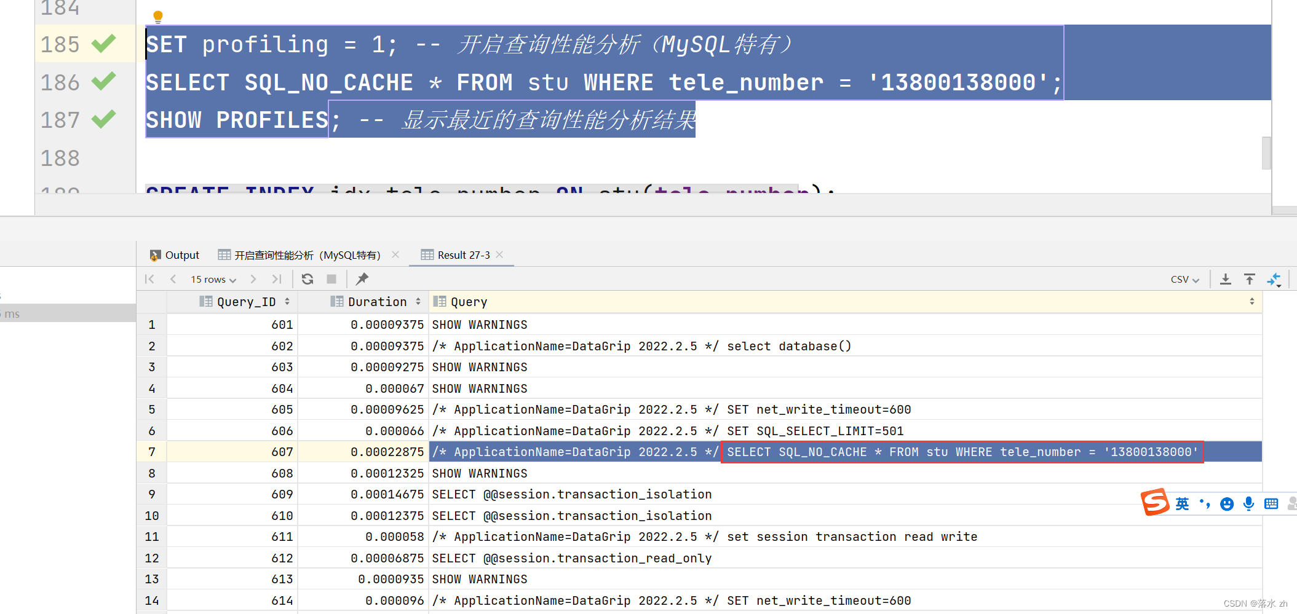Go to last page of results
Screen dimensions: 1297x614
(x=277, y=279)
